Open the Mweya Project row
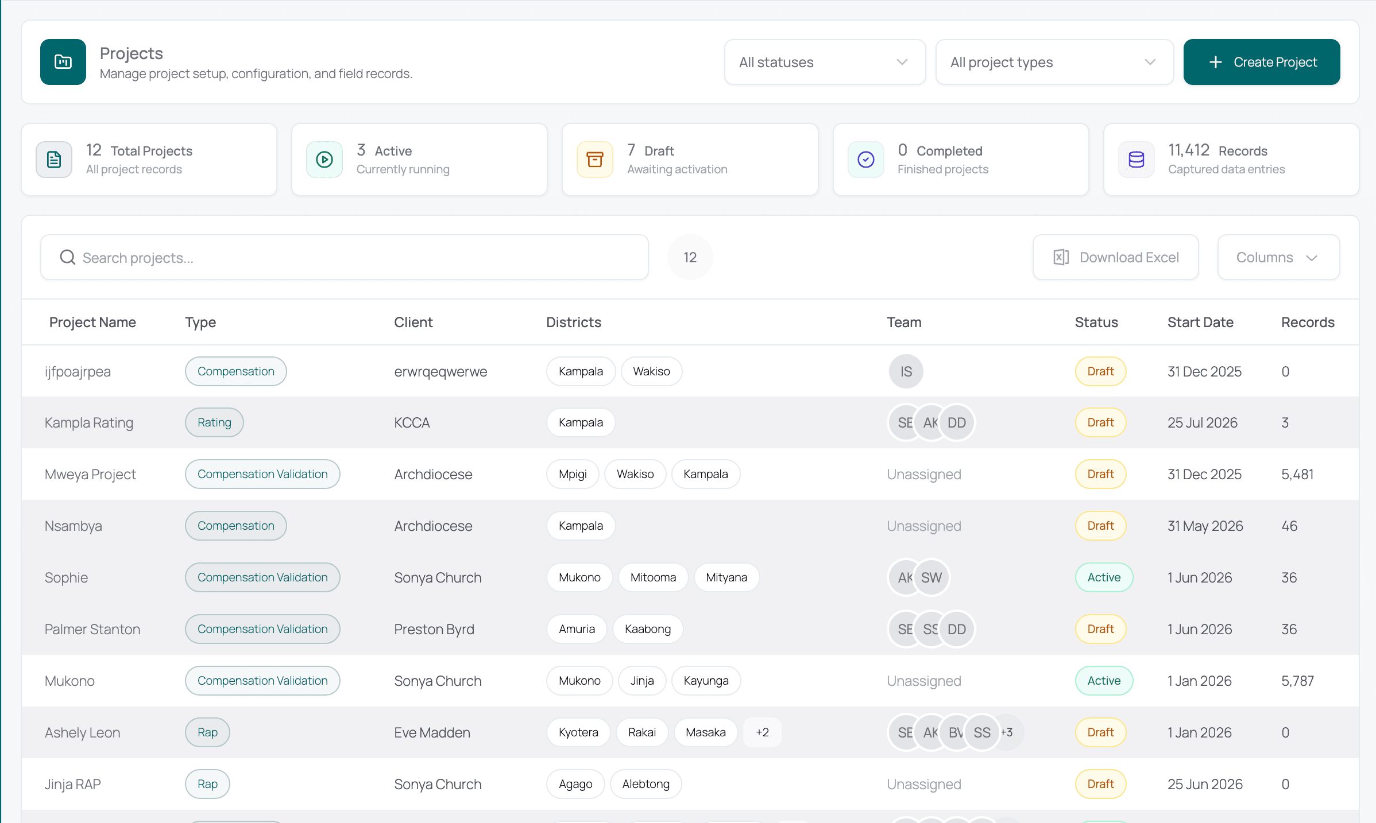Image resolution: width=1376 pixels, height=823 pixels. coord(690,474)
